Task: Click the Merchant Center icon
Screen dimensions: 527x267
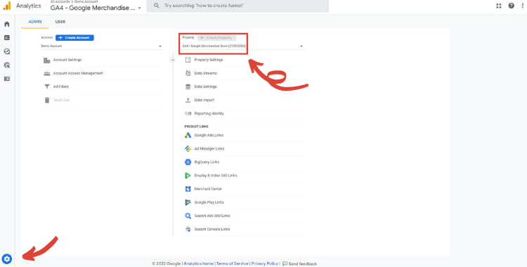Action: pos(188,189)
